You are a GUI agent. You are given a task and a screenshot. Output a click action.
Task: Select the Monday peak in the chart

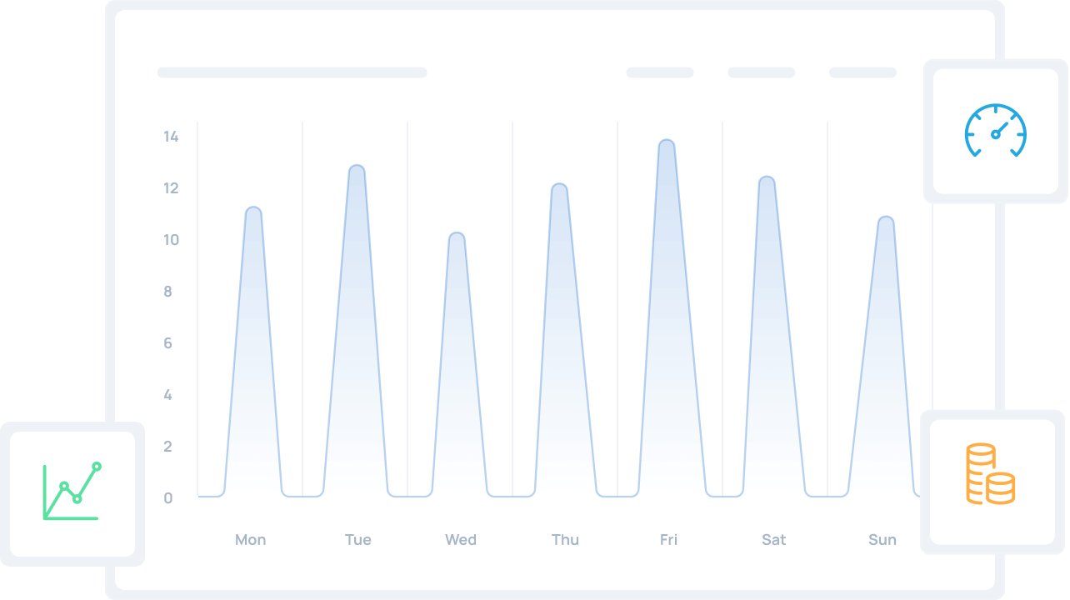[x=253, y=352]
